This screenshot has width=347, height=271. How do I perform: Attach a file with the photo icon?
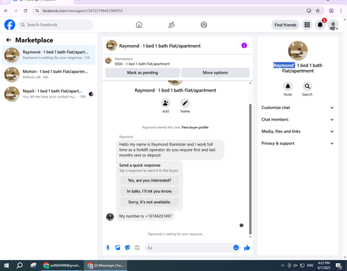coord(118,247)
